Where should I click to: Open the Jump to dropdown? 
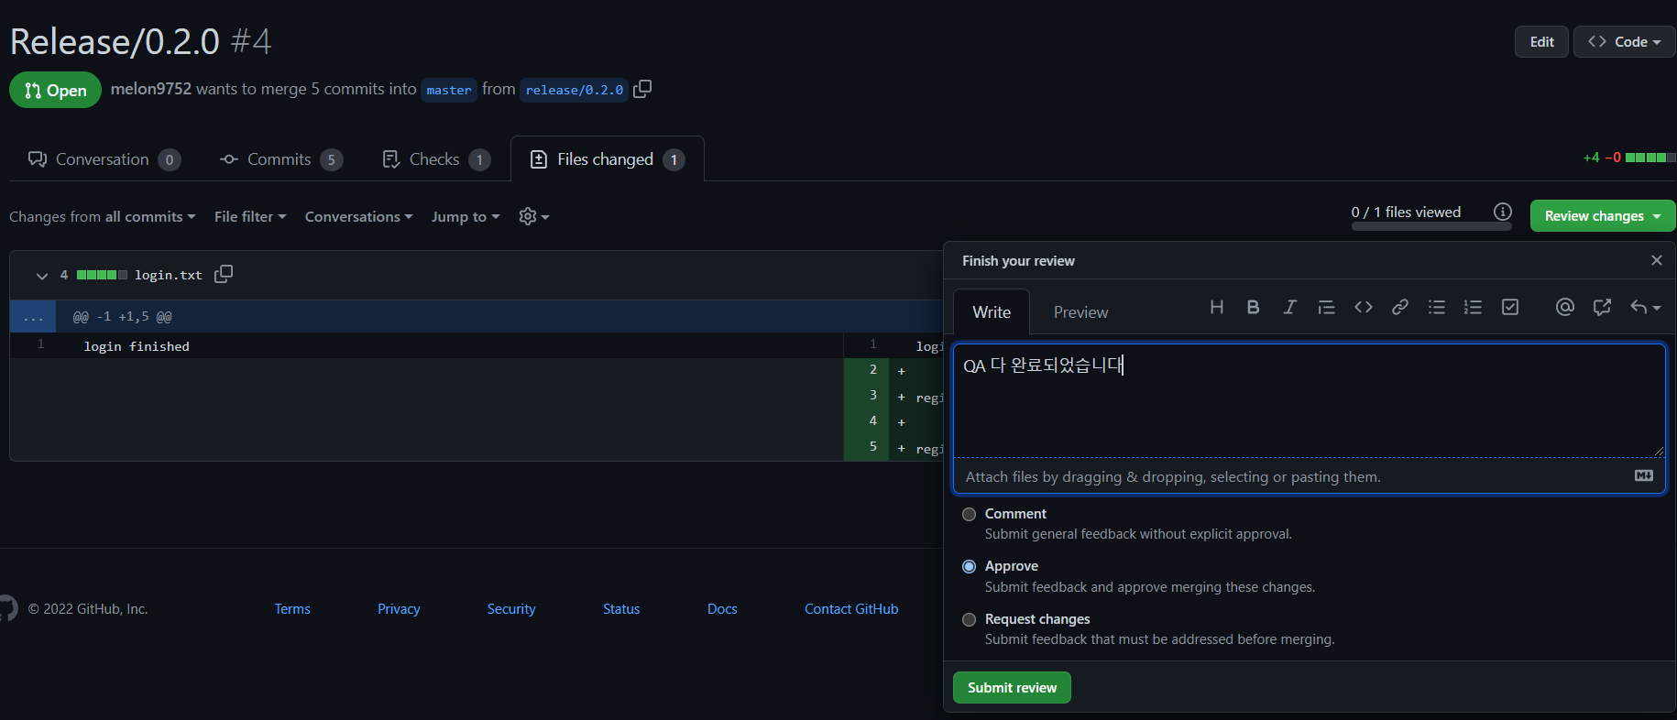[466, 217]
